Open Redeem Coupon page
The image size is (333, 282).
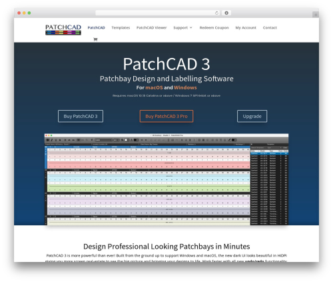point(214,28)
